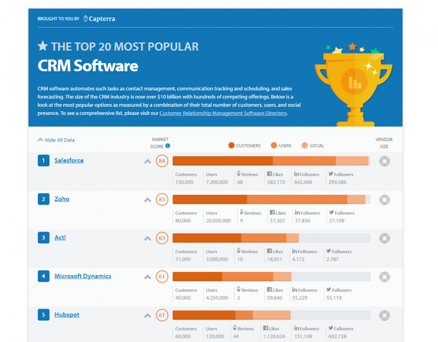Click Microsoft Dynamics vendor size icon
Viewport: 438px width, 342px height.
tap(384, 277)
